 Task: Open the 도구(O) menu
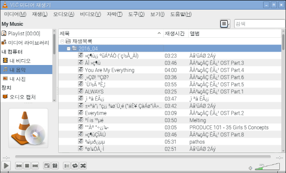point(136,14)
